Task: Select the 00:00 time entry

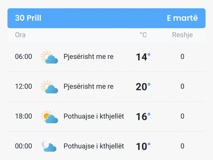Action: pyautogui.click(x=23, y=146)
